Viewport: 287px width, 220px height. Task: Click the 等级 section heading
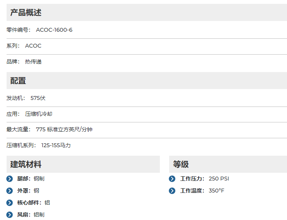[181, 164]
